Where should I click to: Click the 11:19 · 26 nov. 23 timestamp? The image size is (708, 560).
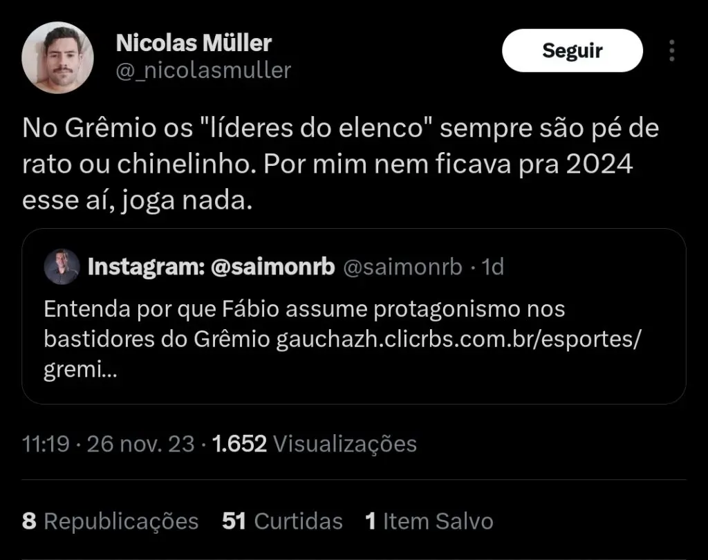pos(109,444)
